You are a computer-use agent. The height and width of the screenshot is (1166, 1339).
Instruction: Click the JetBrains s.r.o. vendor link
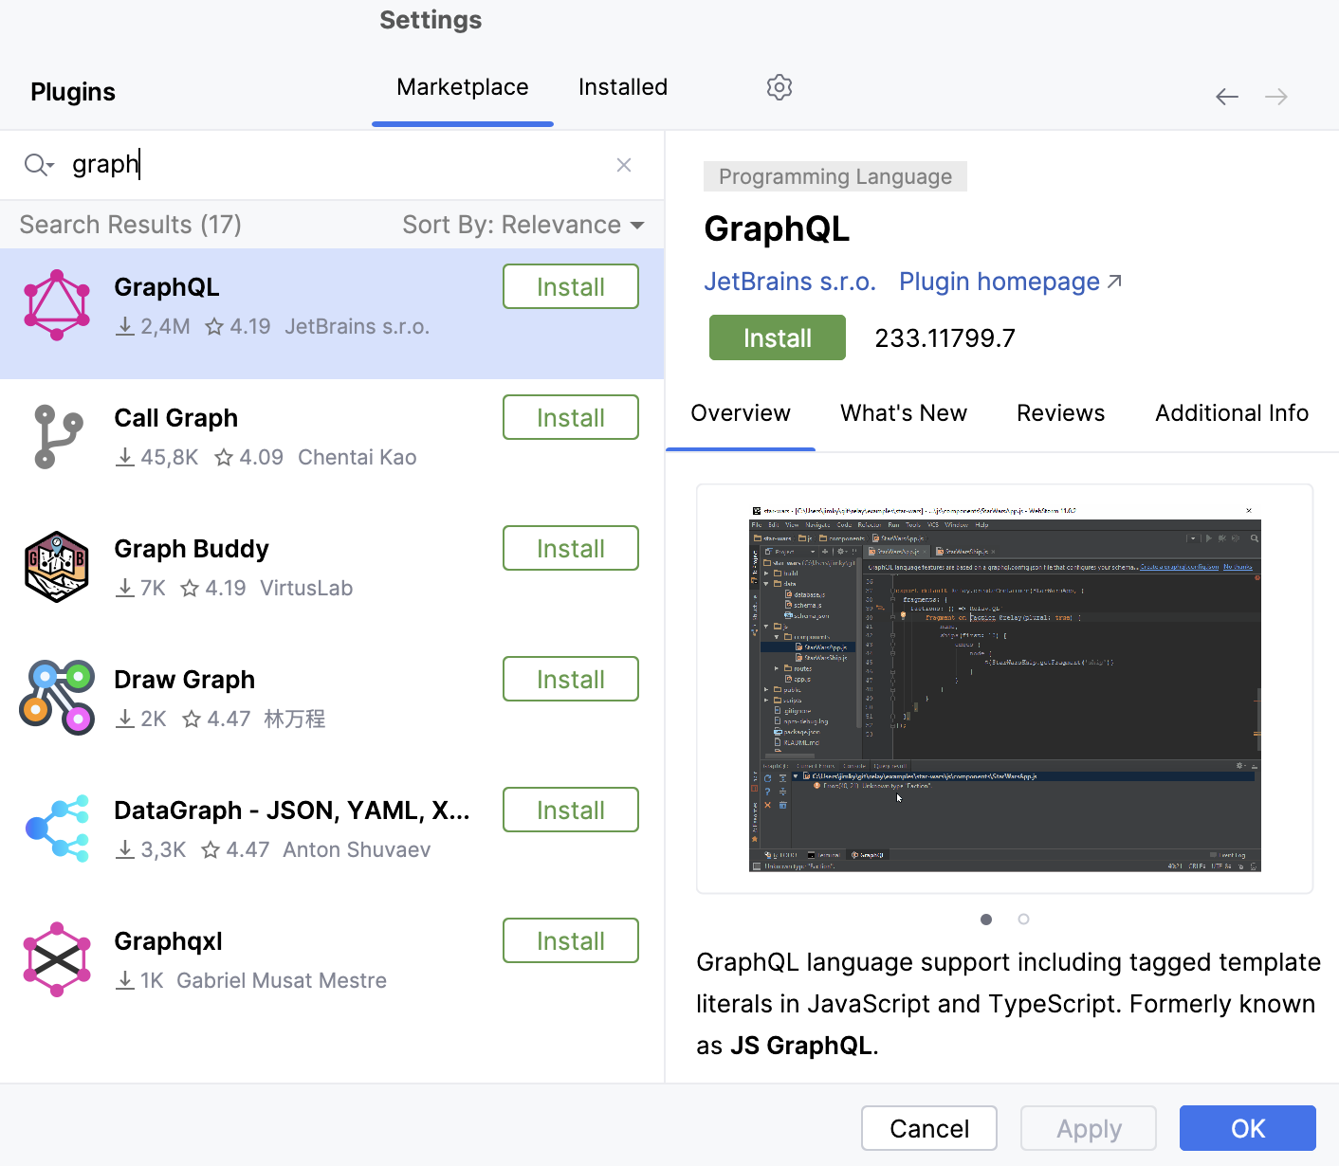790,281
